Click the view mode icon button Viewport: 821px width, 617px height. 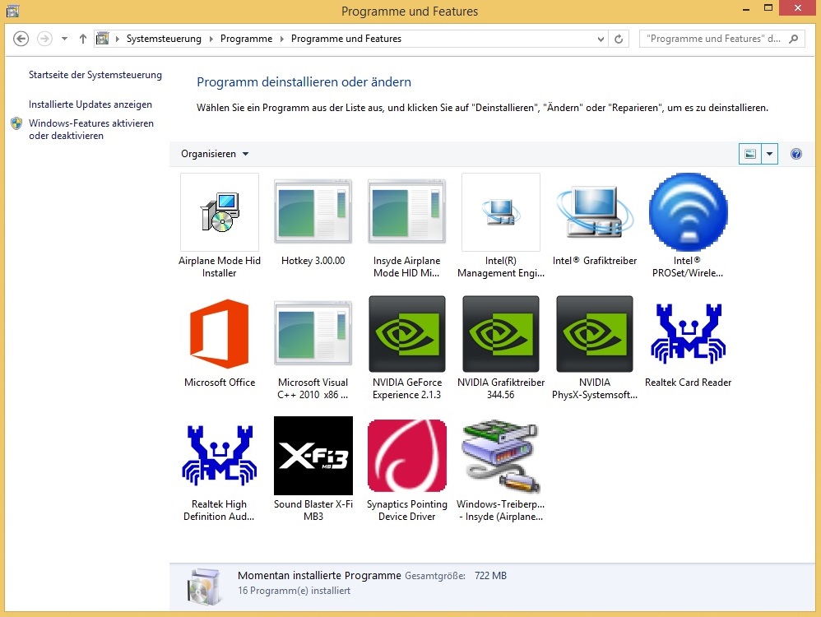[749, 154]
